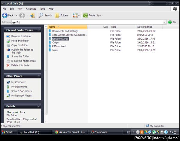The width and height of the screenshot is (180, 141).
Task: Open the Help menu
Action: point(51,9)
